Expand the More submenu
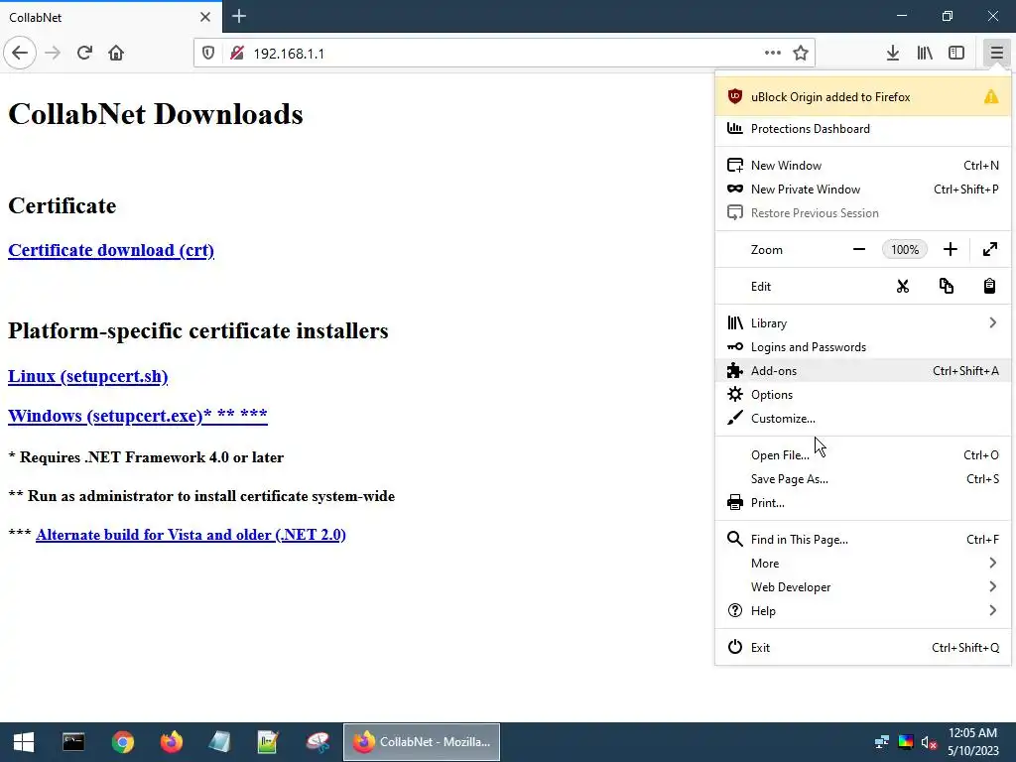 tap(862, 564)
